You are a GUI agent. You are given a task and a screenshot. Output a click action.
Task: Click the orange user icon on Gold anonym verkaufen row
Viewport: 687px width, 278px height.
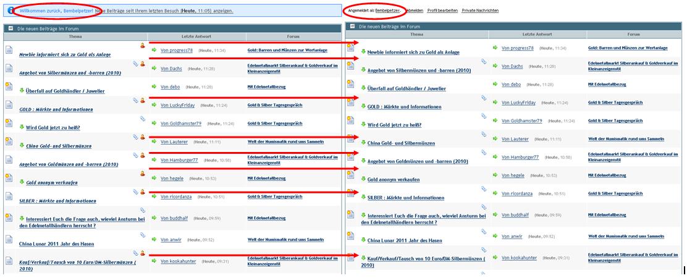[142, 174]
